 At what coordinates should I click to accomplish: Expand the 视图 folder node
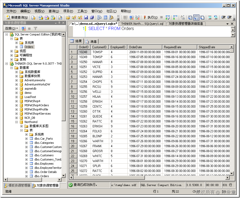11,51
